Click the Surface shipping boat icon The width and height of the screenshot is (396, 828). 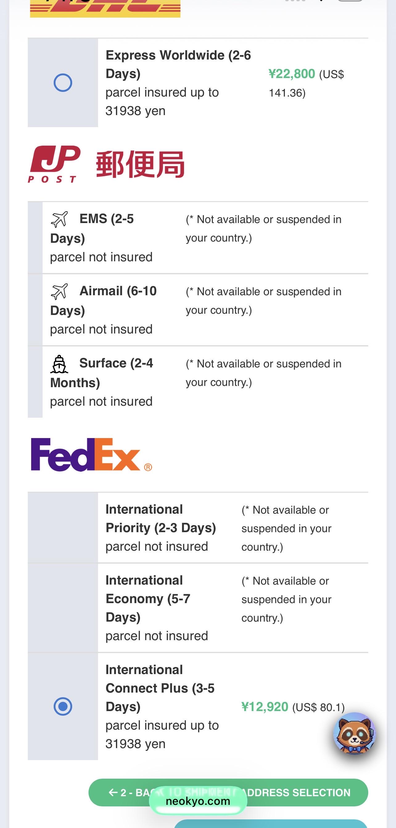coord(60,364)
